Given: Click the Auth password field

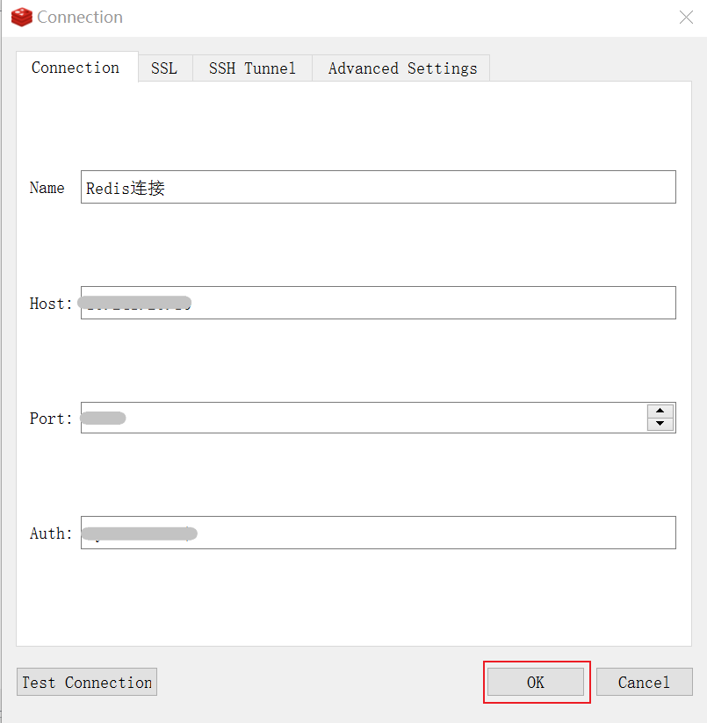Looking at the screenshot, I should point(378,533).
